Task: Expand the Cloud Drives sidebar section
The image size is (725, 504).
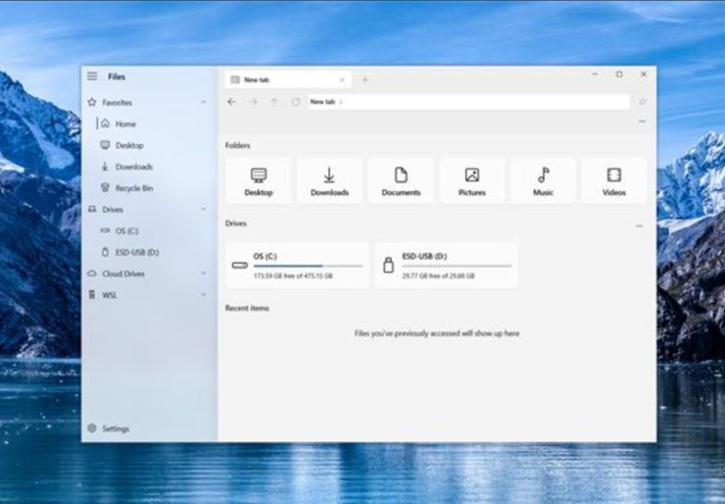Action: pyautogui.click(x=204, y=275)
